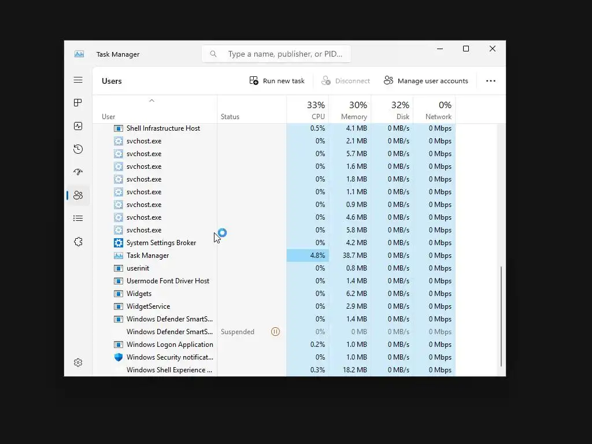This screenshot has width=592, height=444.
Task: Click the non-suspended Windows Defender SmartS... icon
Action: (118, 319)
